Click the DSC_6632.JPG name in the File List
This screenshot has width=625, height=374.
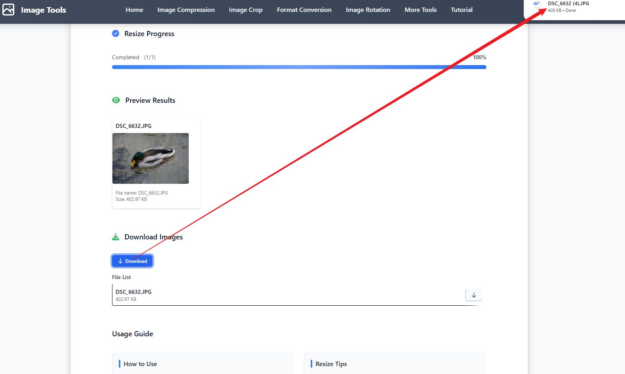pyautogui.click(x=134, y=292)
